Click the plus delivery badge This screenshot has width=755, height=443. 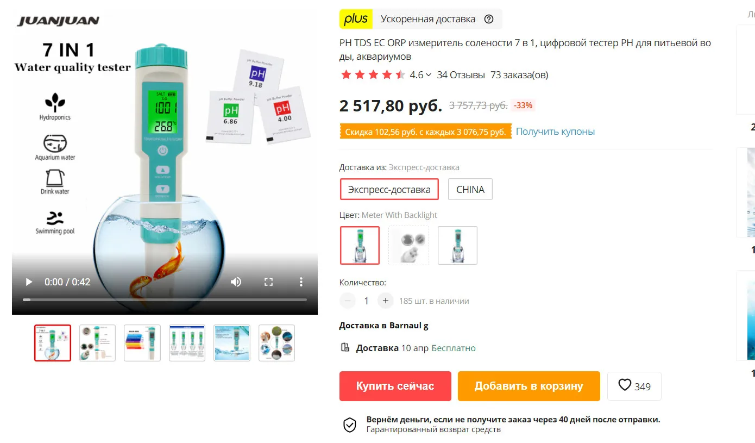[356, 19]
